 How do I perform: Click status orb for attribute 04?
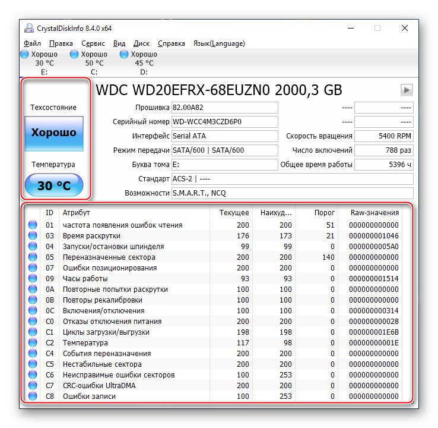pyautogui.click(x=33, y=246)
